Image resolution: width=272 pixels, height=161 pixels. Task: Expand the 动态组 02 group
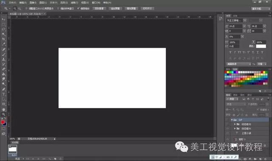pyautogui.click(x=235, y=124)
